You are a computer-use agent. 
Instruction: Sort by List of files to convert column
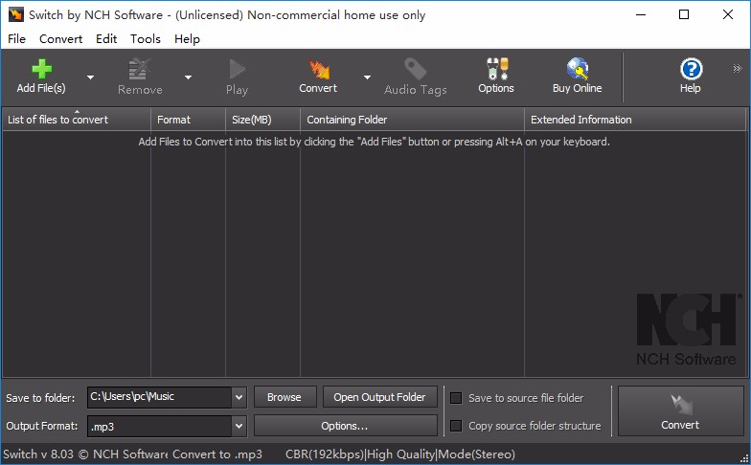[x=77, y=120]
